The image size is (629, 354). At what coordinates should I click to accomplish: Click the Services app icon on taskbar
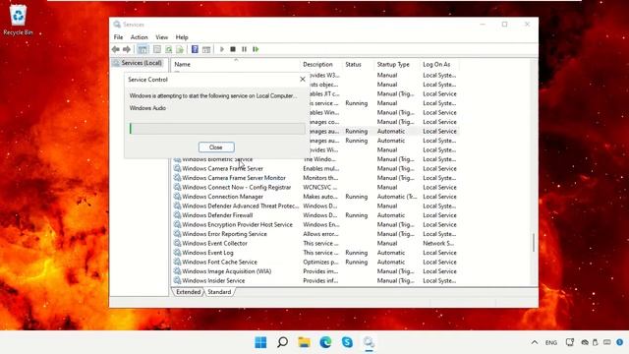pos(370,342)
